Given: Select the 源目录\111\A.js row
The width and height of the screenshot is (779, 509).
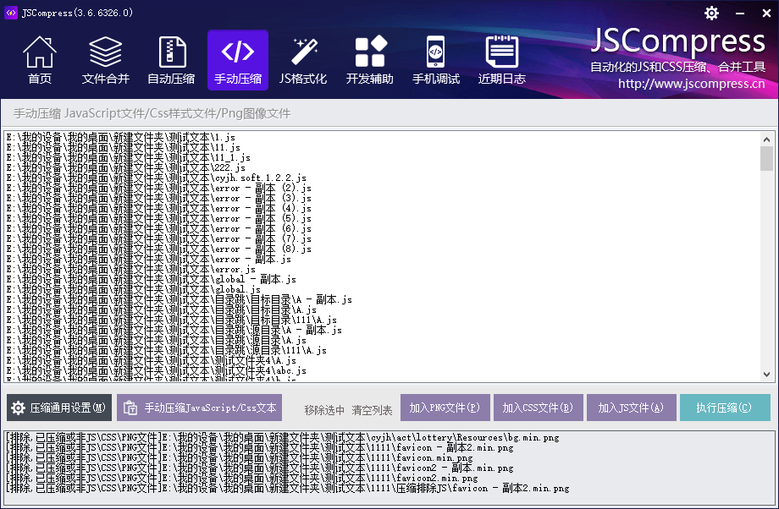Looking at the screenshot, I should 167,350.
